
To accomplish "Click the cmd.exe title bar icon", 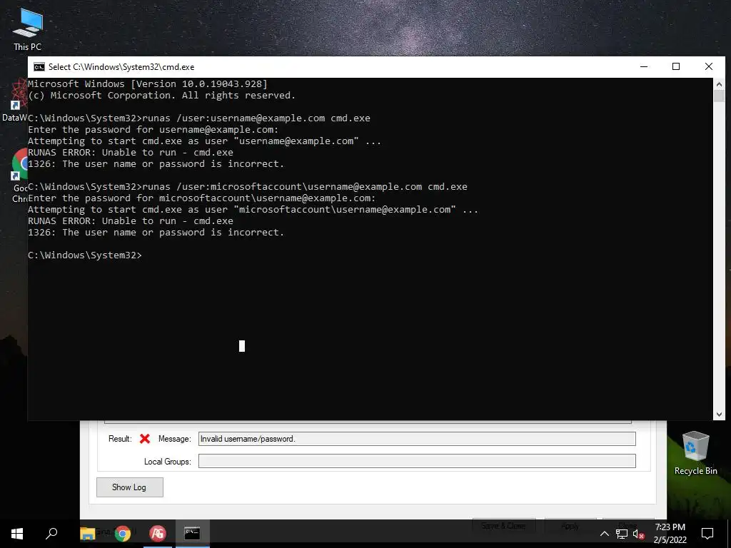I will pyautogui.click(x=39, y=66).
